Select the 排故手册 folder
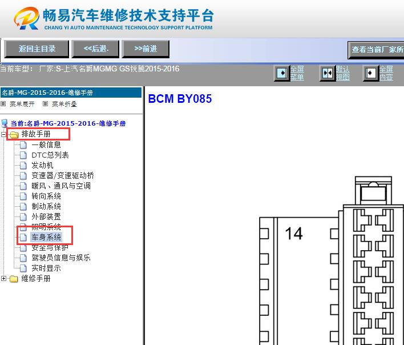Viewport: 404px width, 345px height. tap(36, 134)
